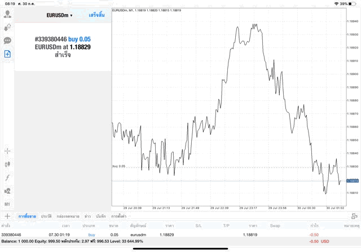This screenshot has height=252, width=361.
Task: Open the trade arrows icon in sidebar
Action: pyautogui.click(x=7, y=28)
